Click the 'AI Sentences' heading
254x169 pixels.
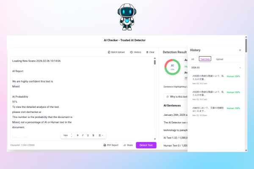pos(172,106)
